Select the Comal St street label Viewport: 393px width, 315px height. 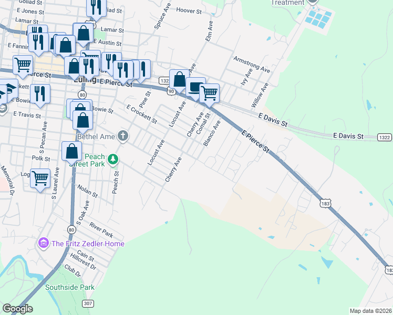click(203, 123)
